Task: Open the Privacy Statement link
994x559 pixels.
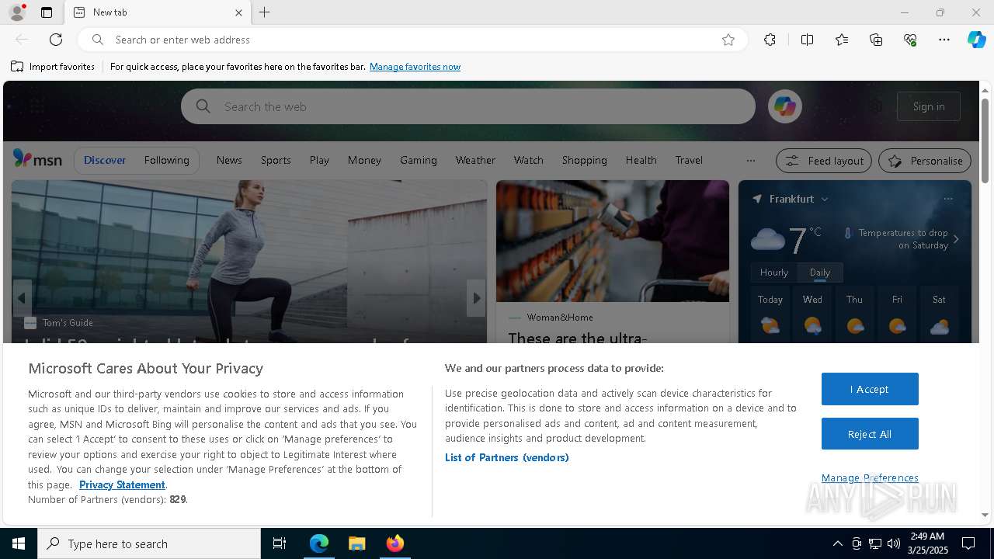Action: coord(122,484)
